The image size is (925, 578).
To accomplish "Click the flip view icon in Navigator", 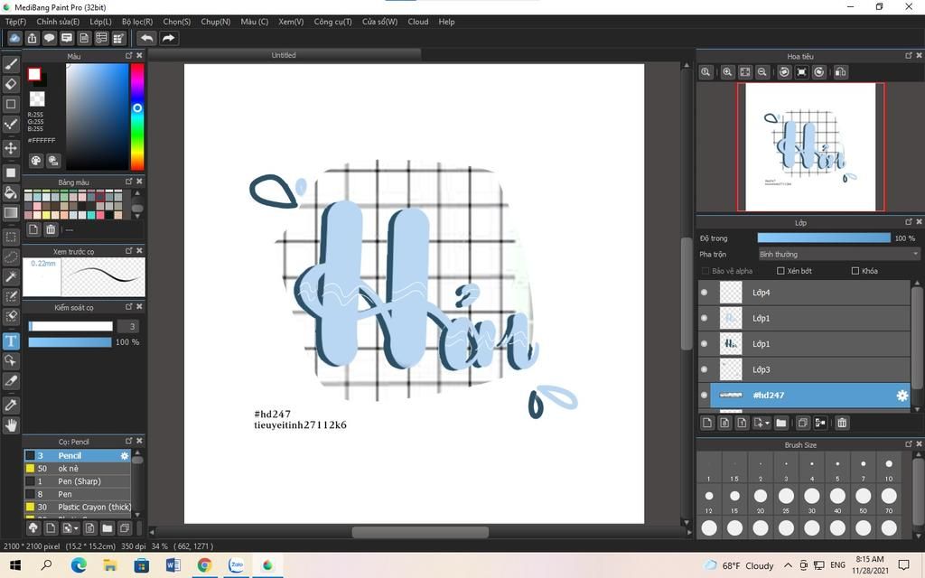I will coord(841,72).
